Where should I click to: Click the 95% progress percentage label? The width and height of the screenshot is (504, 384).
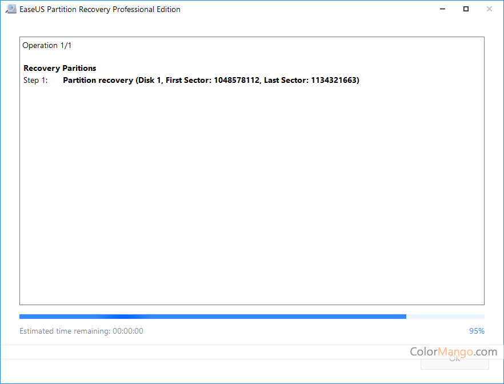(476, 331)
